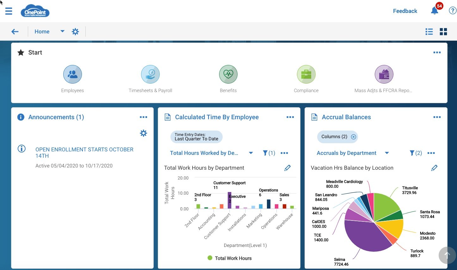Open the help question mark icon
Viewport: 457px width, 270px height.
[x=453, y=11]
